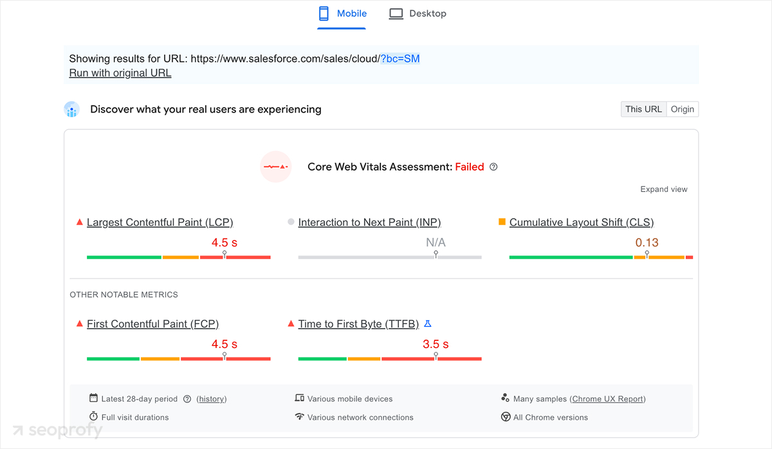
Task: Click the orange square next to CLS
Action: pos(502,222)
